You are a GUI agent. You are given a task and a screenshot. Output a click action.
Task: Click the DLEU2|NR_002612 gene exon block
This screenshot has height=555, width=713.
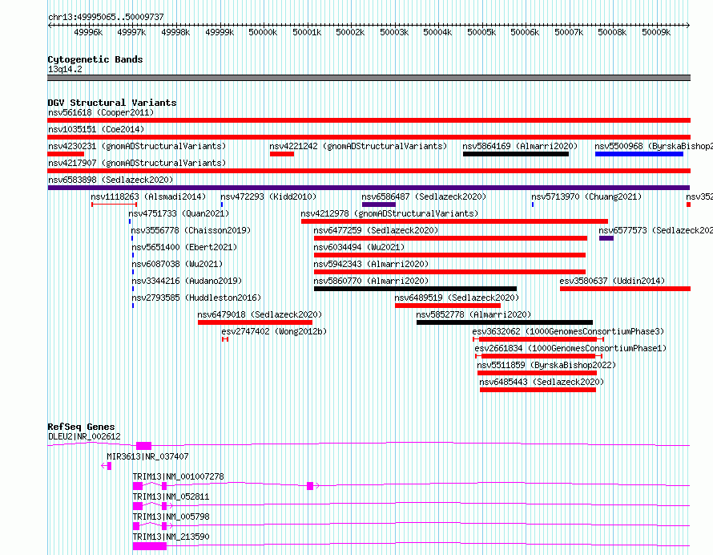143,446
